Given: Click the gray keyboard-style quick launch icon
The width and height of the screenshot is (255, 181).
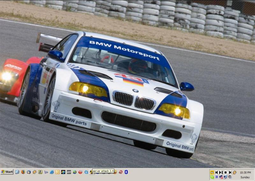Looking at the screenshot, I should [x=69, y=172].
